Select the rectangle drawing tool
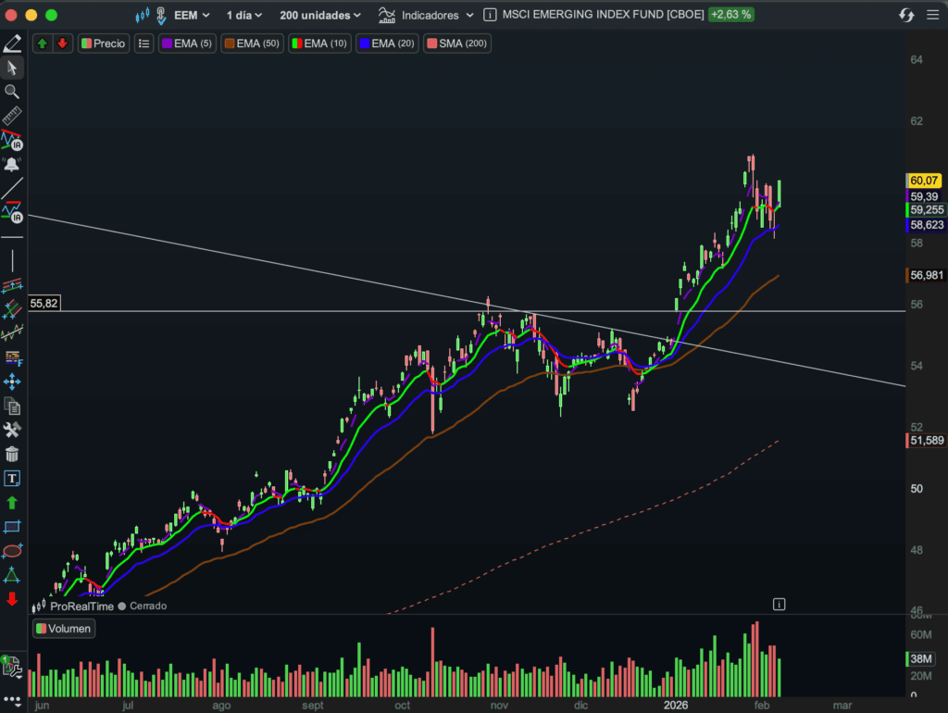Viewport: 948px width, 713px height. pyautogui.click(x=12, y=527)
